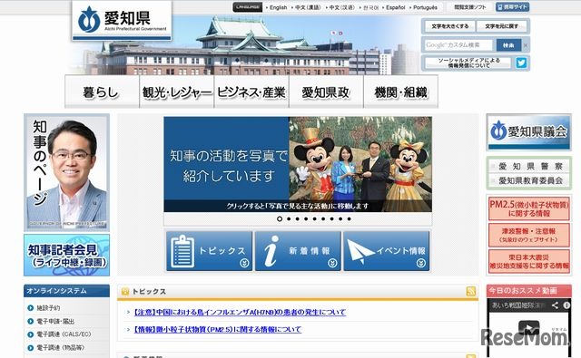Open 電子申請・届出 link
Image resolution: width=581 pixels, height=358 pixels.
(x=55, y=321)
